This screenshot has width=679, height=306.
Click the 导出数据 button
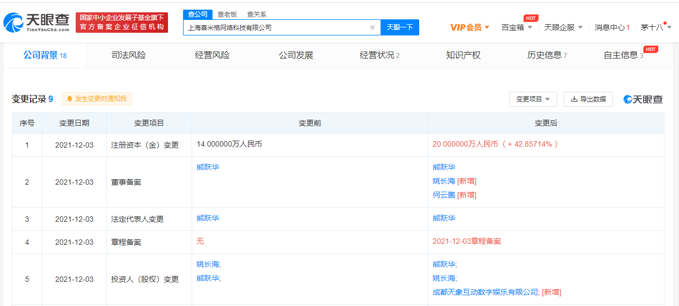coord(588,99)
